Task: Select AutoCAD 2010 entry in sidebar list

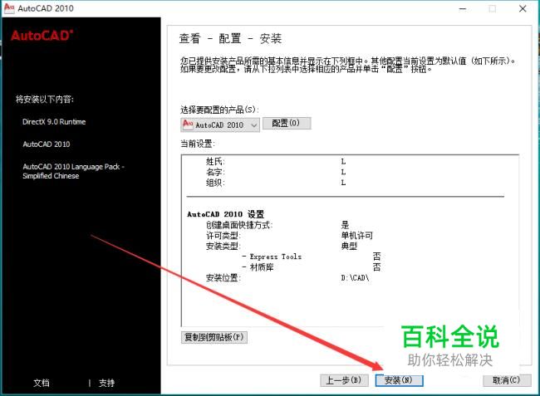Action: (x=47, y=144)
